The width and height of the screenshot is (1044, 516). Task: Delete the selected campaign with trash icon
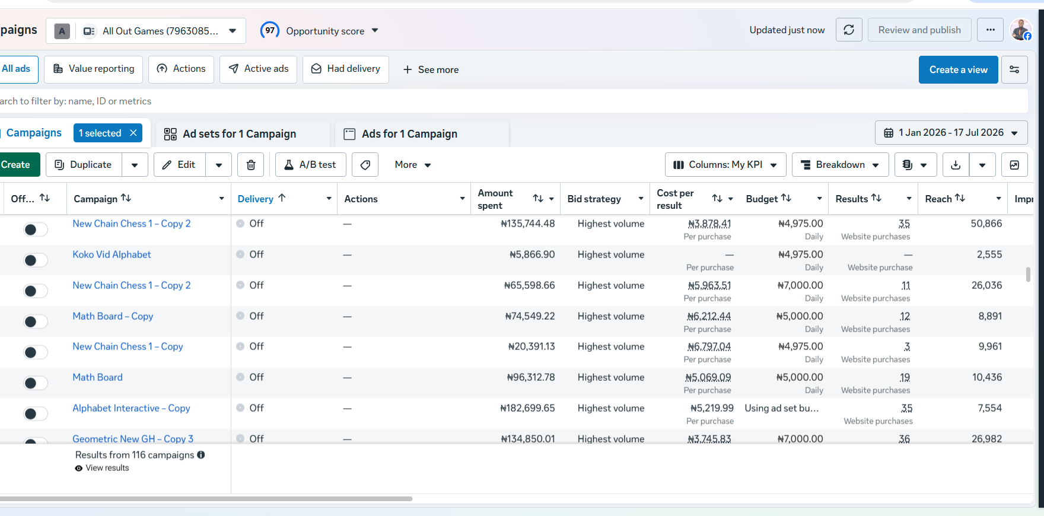click(x=251, y=165)
